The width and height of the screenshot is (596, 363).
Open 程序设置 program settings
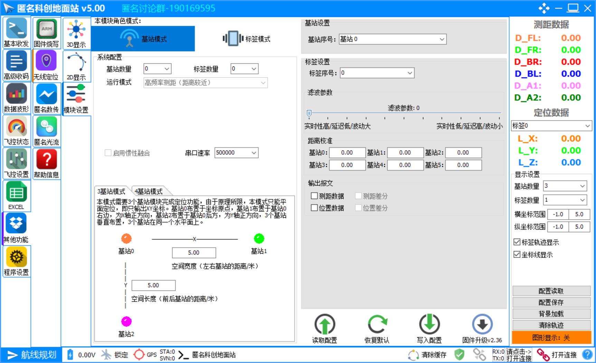coord(16,261)
